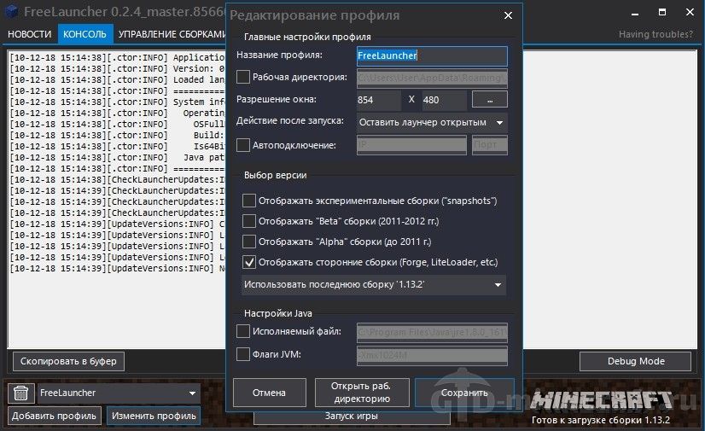Click the Скопировать в буфер button
This screenshot has width=705, height=431.
coord(68,361)
